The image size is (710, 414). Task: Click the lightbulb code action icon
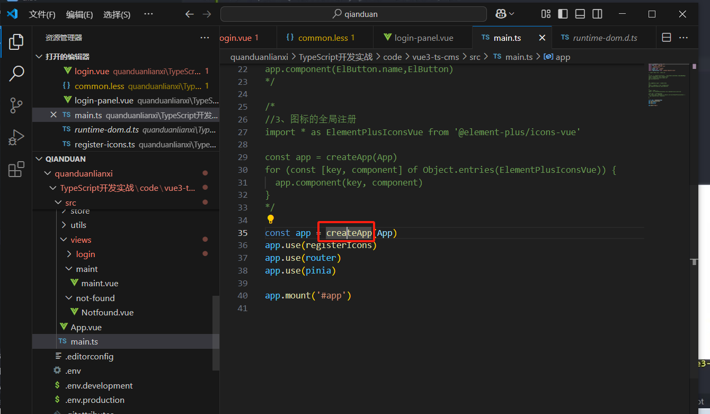pos(271,219)
